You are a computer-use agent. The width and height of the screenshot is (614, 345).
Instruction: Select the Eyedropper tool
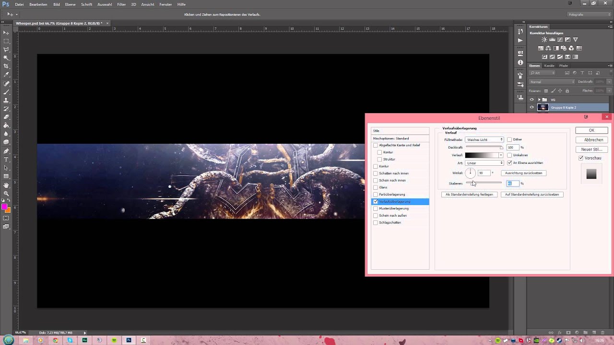pos(6,75)
